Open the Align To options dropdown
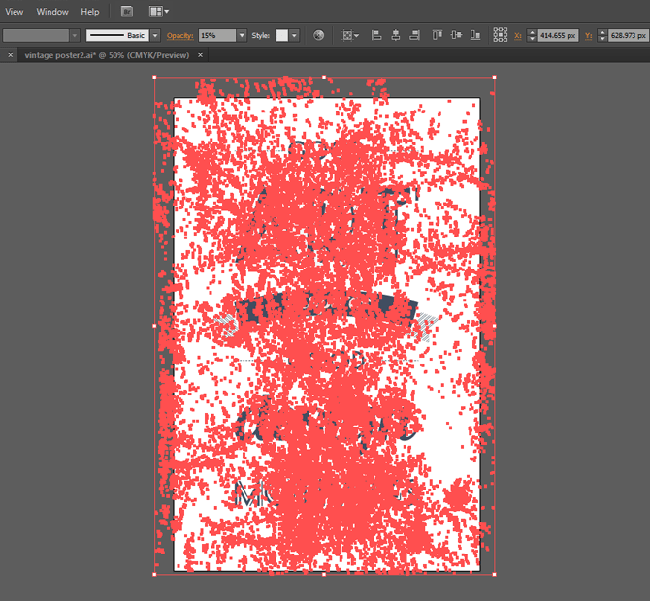 click(350, 35)
